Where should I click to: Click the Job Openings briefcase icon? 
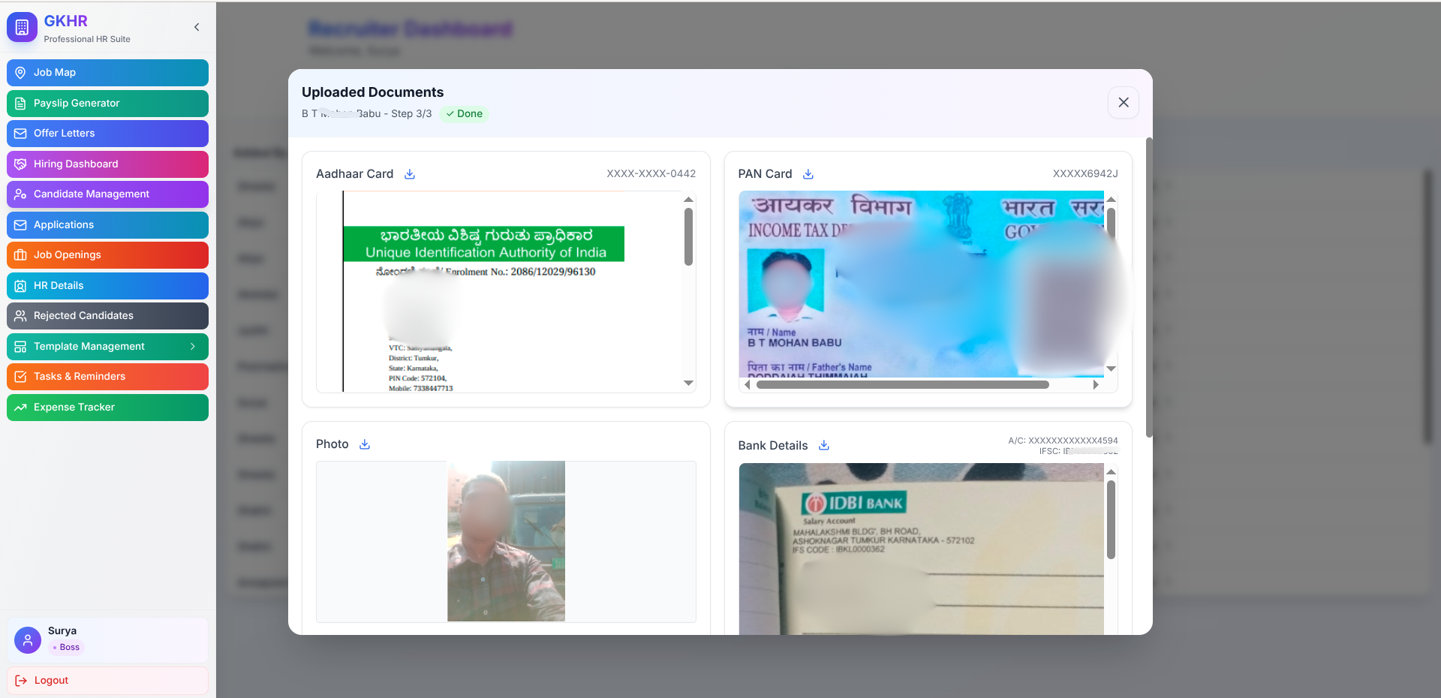point(20,255)
